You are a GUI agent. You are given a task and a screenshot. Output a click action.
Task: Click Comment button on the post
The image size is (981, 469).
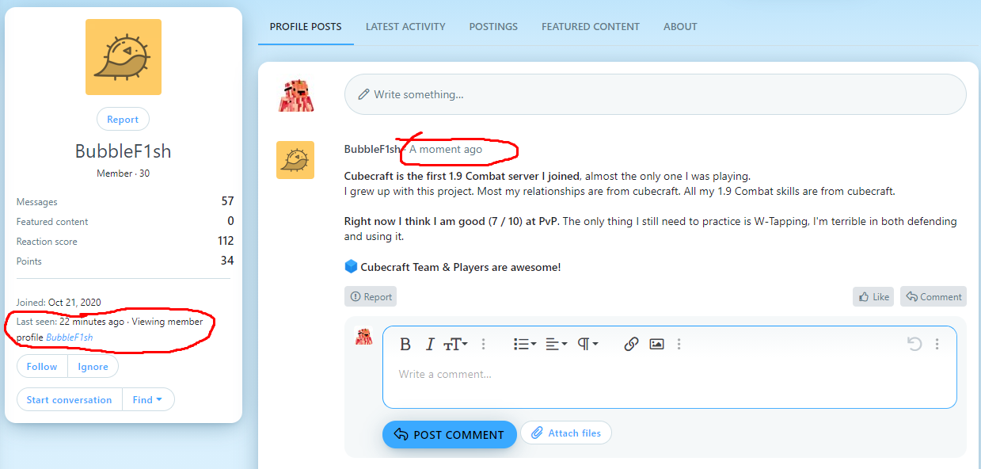[x=933, y=297]
